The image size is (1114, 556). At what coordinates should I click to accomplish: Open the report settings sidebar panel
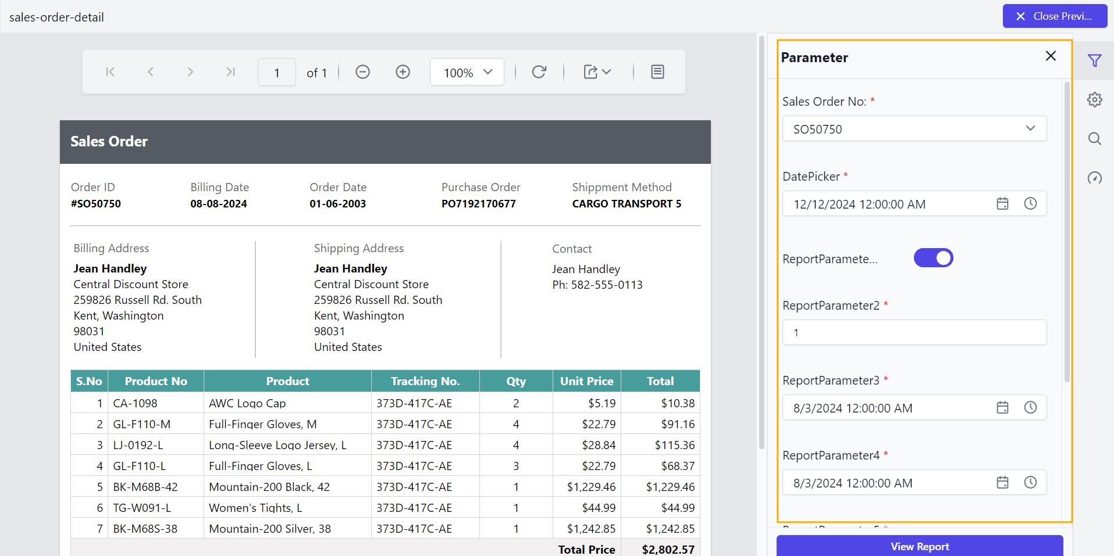(x=1095, y=99)
